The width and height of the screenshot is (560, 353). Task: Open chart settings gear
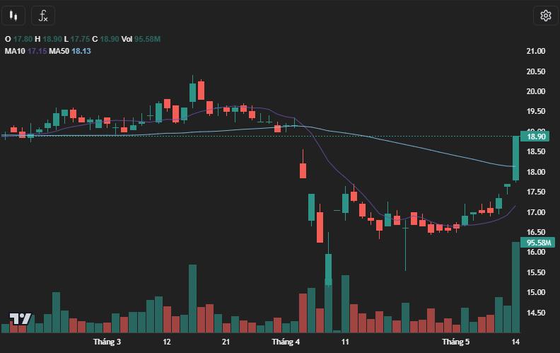545,16
